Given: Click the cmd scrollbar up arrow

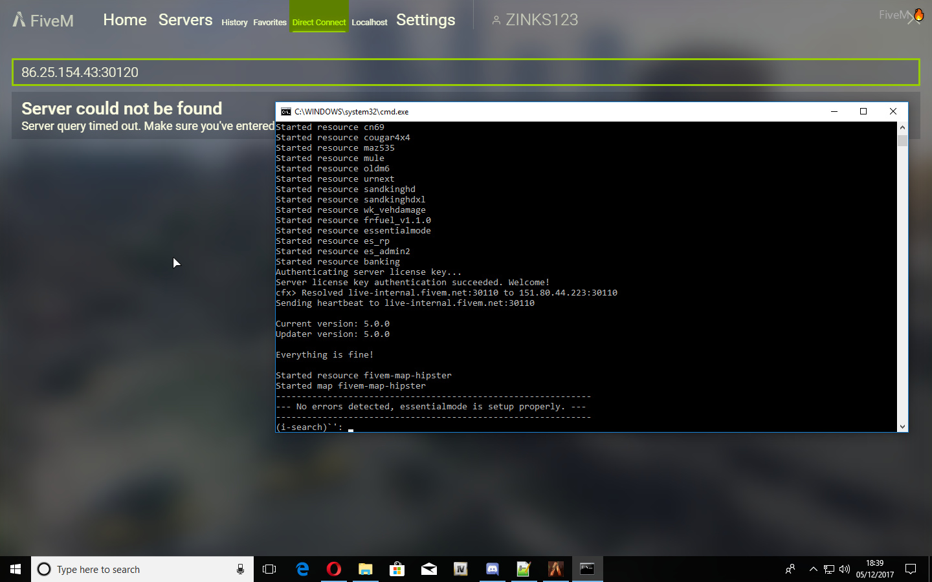Looking at the screenshot, I should click(x=902, y=127).
